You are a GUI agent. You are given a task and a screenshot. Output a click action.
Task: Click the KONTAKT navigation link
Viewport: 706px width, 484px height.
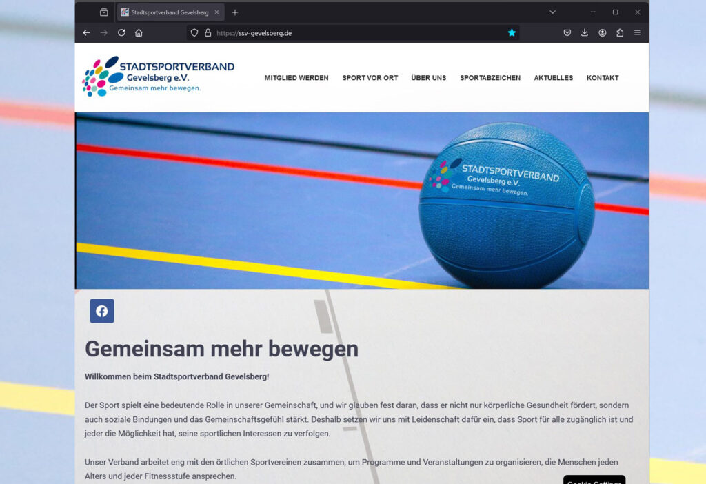603,78
